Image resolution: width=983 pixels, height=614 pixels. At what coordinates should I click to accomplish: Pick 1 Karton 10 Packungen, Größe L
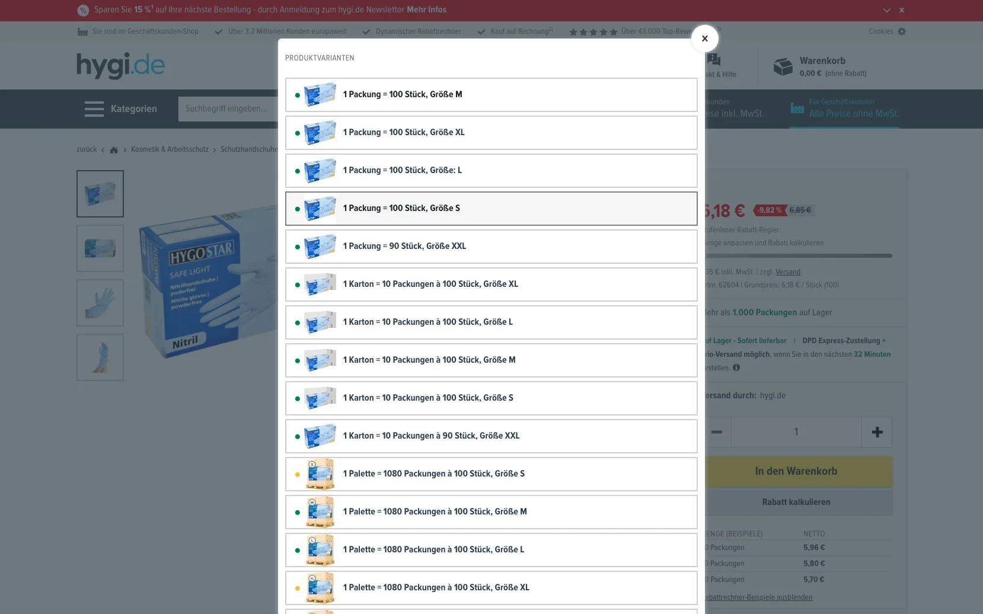point(491,322)
